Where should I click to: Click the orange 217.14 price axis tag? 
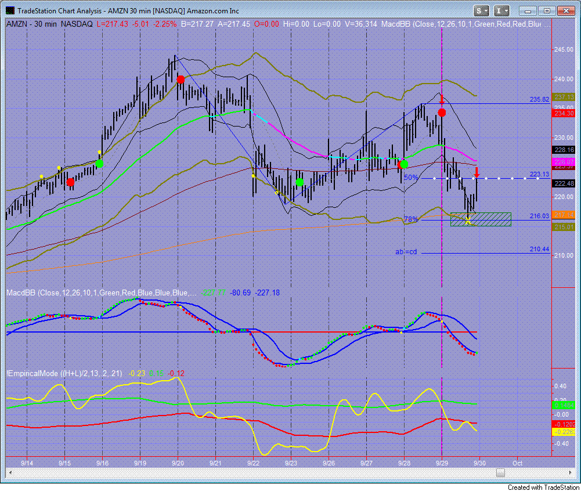(x=564, y=215)
